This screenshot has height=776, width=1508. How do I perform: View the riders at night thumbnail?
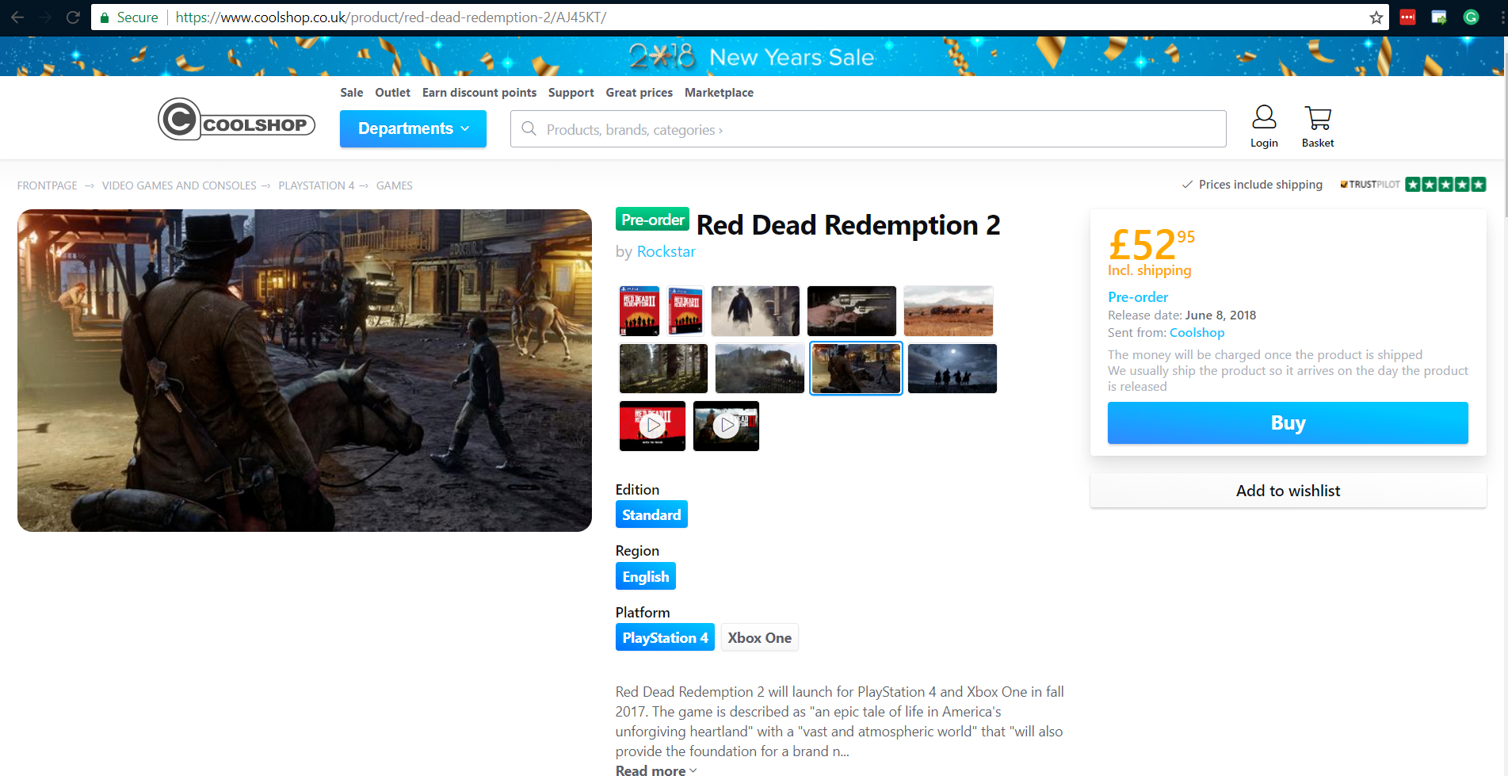pyautogui.click(x=953, y=369)
